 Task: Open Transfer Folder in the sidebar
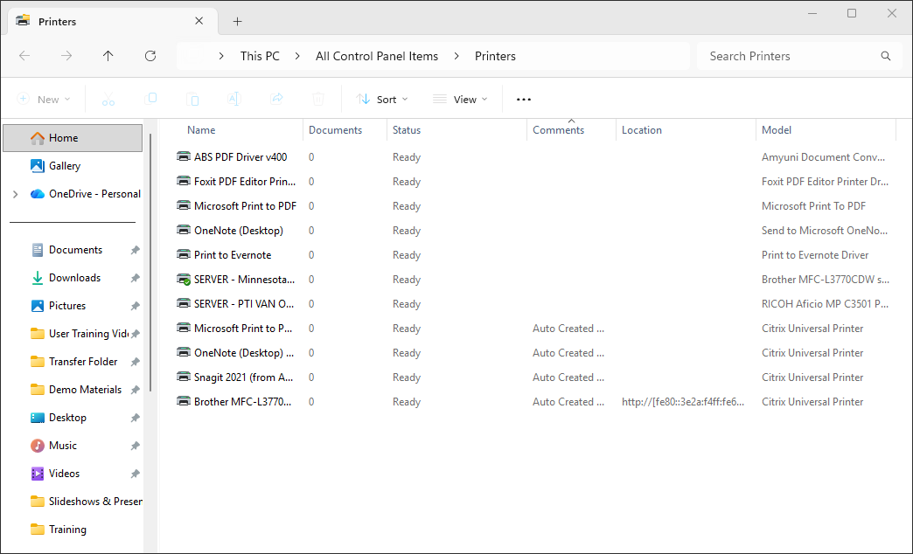point(73,362)
